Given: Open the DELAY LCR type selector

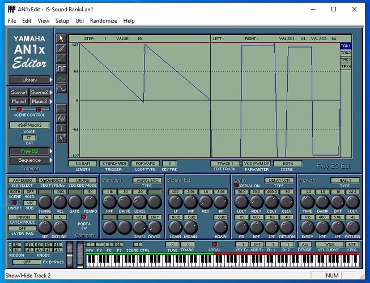Looking at the screenshot, I should 279,180.
